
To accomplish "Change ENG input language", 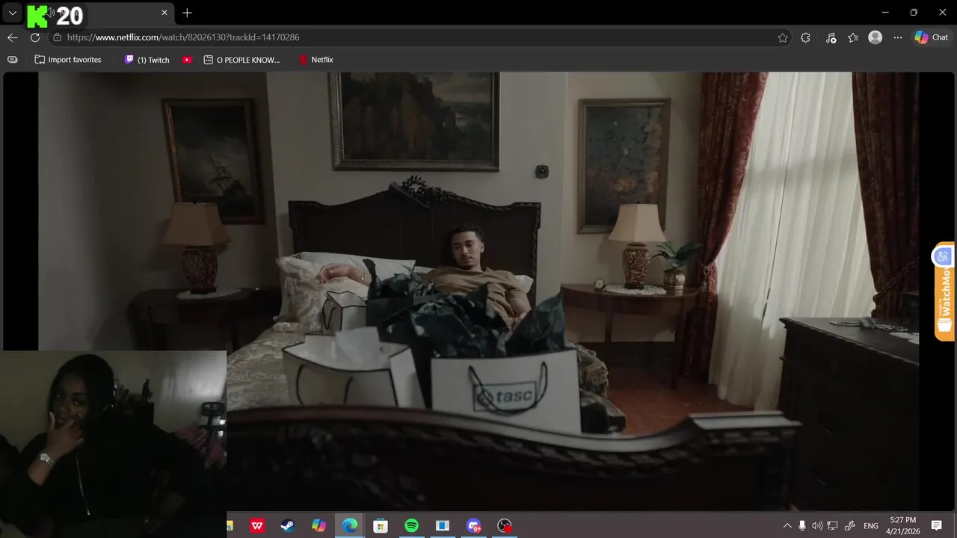I will point(871,526).
